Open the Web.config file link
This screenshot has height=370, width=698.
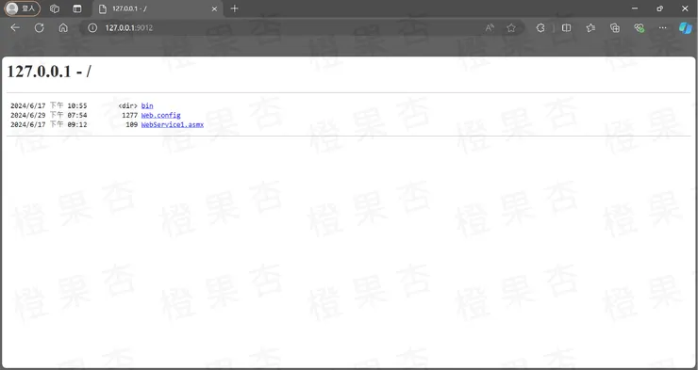pyautogui.click(x=160, y=115)
